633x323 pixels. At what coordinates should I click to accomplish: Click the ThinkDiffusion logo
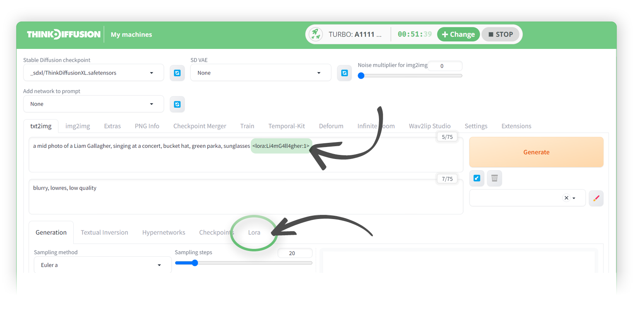(x=64, y=34)
